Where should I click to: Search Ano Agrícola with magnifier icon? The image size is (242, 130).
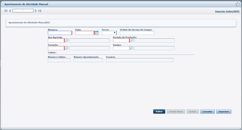pos(66,40)
